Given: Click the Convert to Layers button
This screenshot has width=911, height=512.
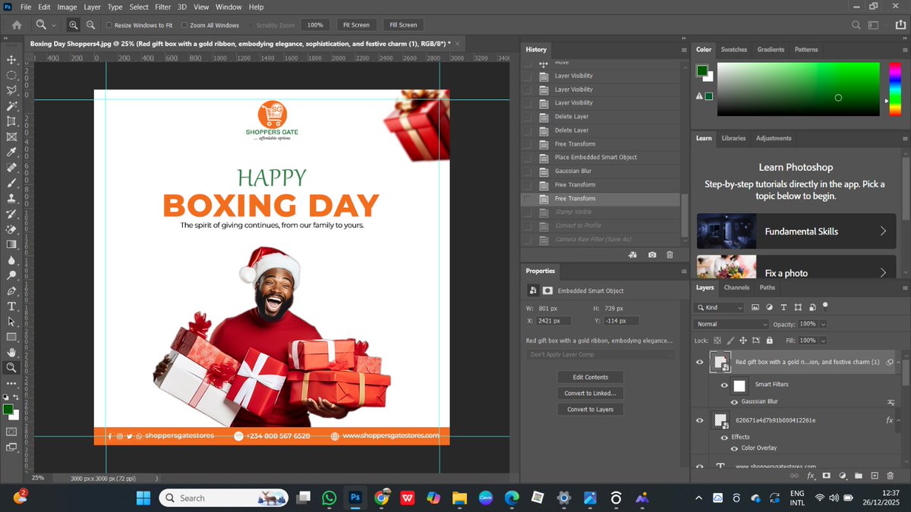Looking at the screenshot, I should [591, 409].
